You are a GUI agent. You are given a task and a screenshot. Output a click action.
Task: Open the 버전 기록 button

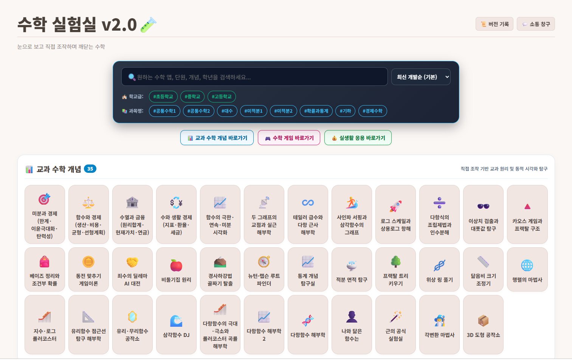pos(494,24)
